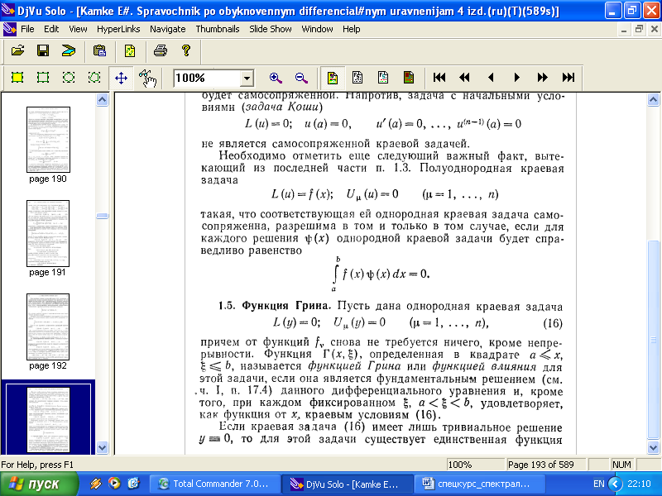Image resolution: width=662 pixels, height=496 pixels.
Task: Click the thumbnail panel scrollbar thumb
Action: point(102,216)
